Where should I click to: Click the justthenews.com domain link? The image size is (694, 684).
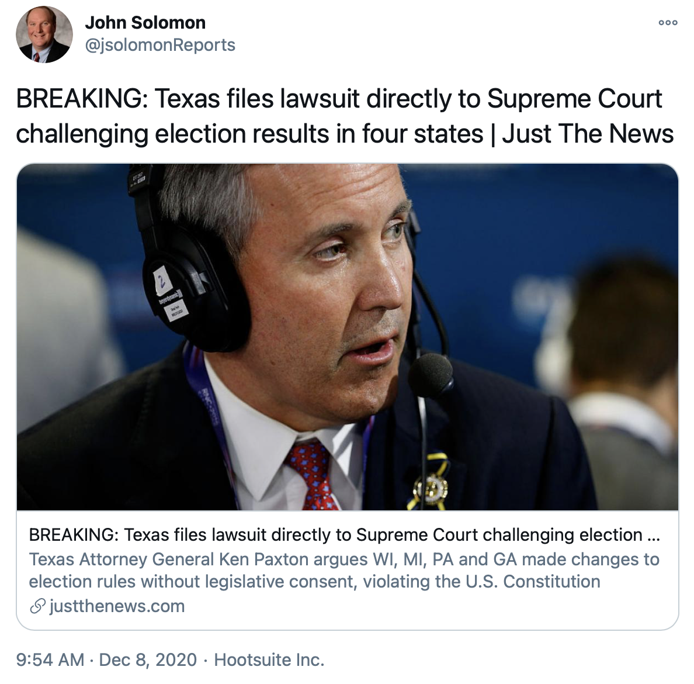(x=117, y=606)
